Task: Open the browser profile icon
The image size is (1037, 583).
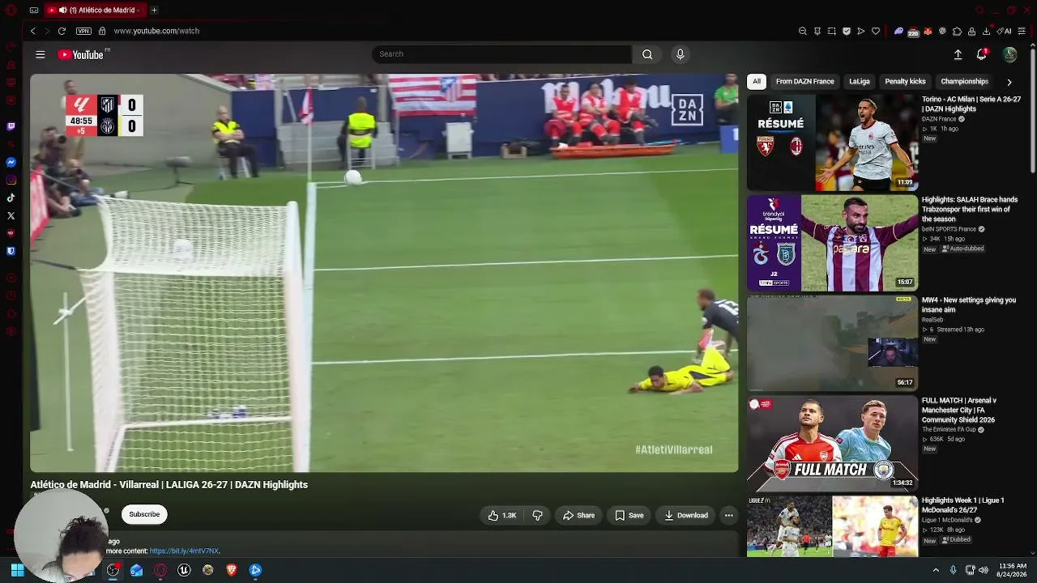Action: [971, 31]
